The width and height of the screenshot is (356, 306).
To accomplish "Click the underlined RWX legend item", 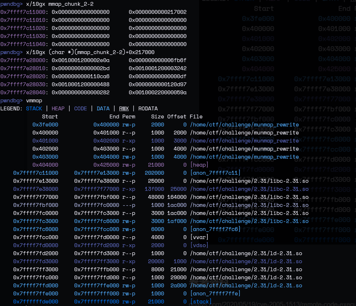I will coord(124,108).
